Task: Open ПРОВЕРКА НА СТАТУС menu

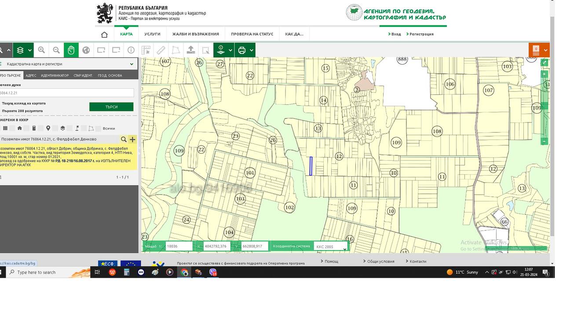Action: (252, 34)
